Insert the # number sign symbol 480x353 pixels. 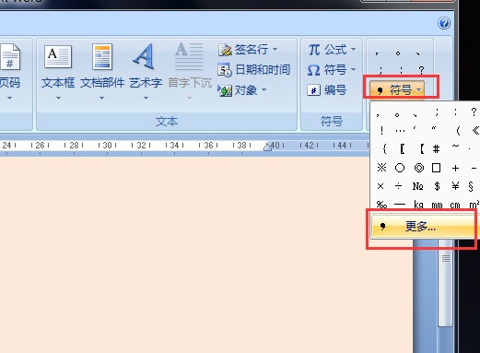pos(436,149)
